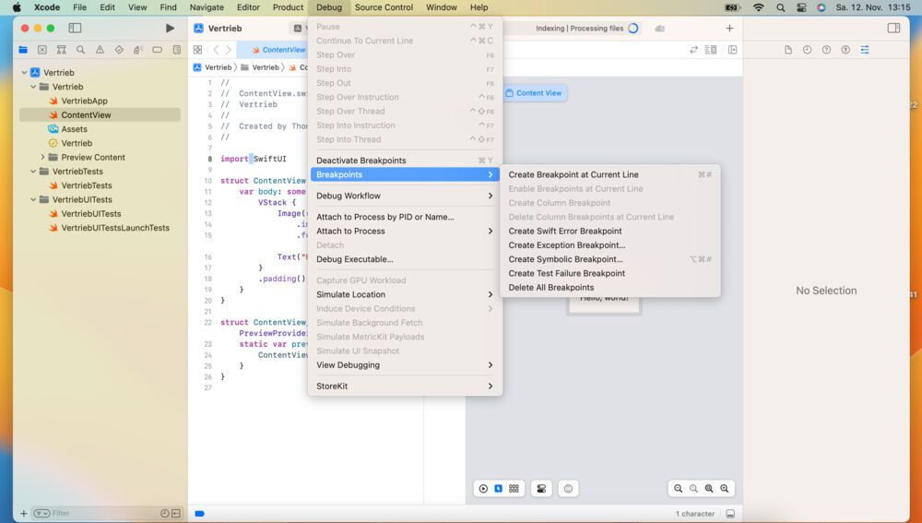The width and height of the screenshot is (922, 523).
Task: Open the related items grid icon
Action: 197,50
